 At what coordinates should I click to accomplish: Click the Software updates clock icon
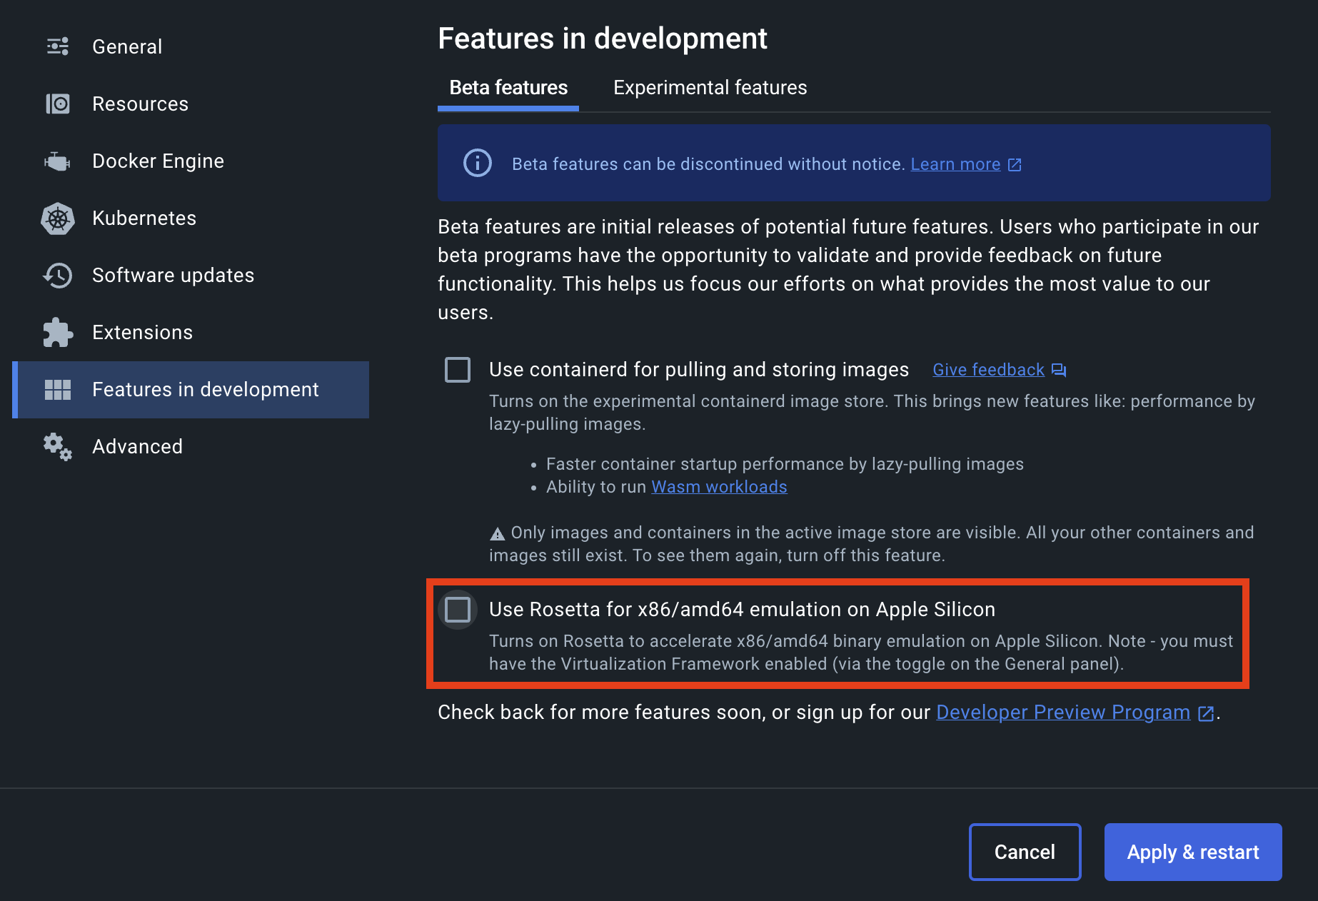pyautogui.click(x=58, y=276)
